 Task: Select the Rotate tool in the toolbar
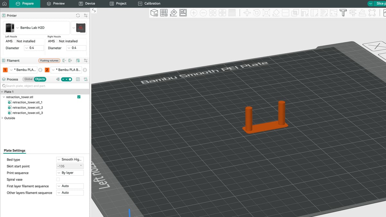coord(257,13)
